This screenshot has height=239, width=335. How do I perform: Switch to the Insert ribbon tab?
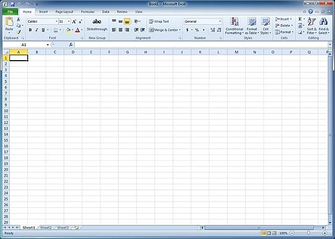tap(43, 12)
